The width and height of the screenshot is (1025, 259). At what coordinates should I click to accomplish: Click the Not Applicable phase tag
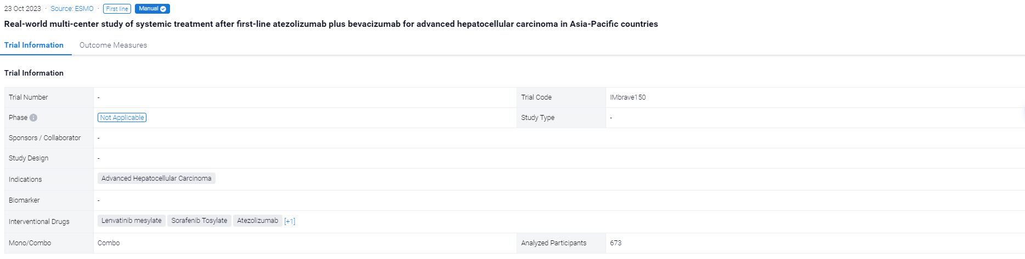point(122,118)
